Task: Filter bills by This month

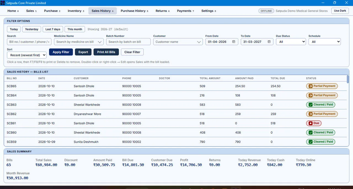Action: [75, 29]
